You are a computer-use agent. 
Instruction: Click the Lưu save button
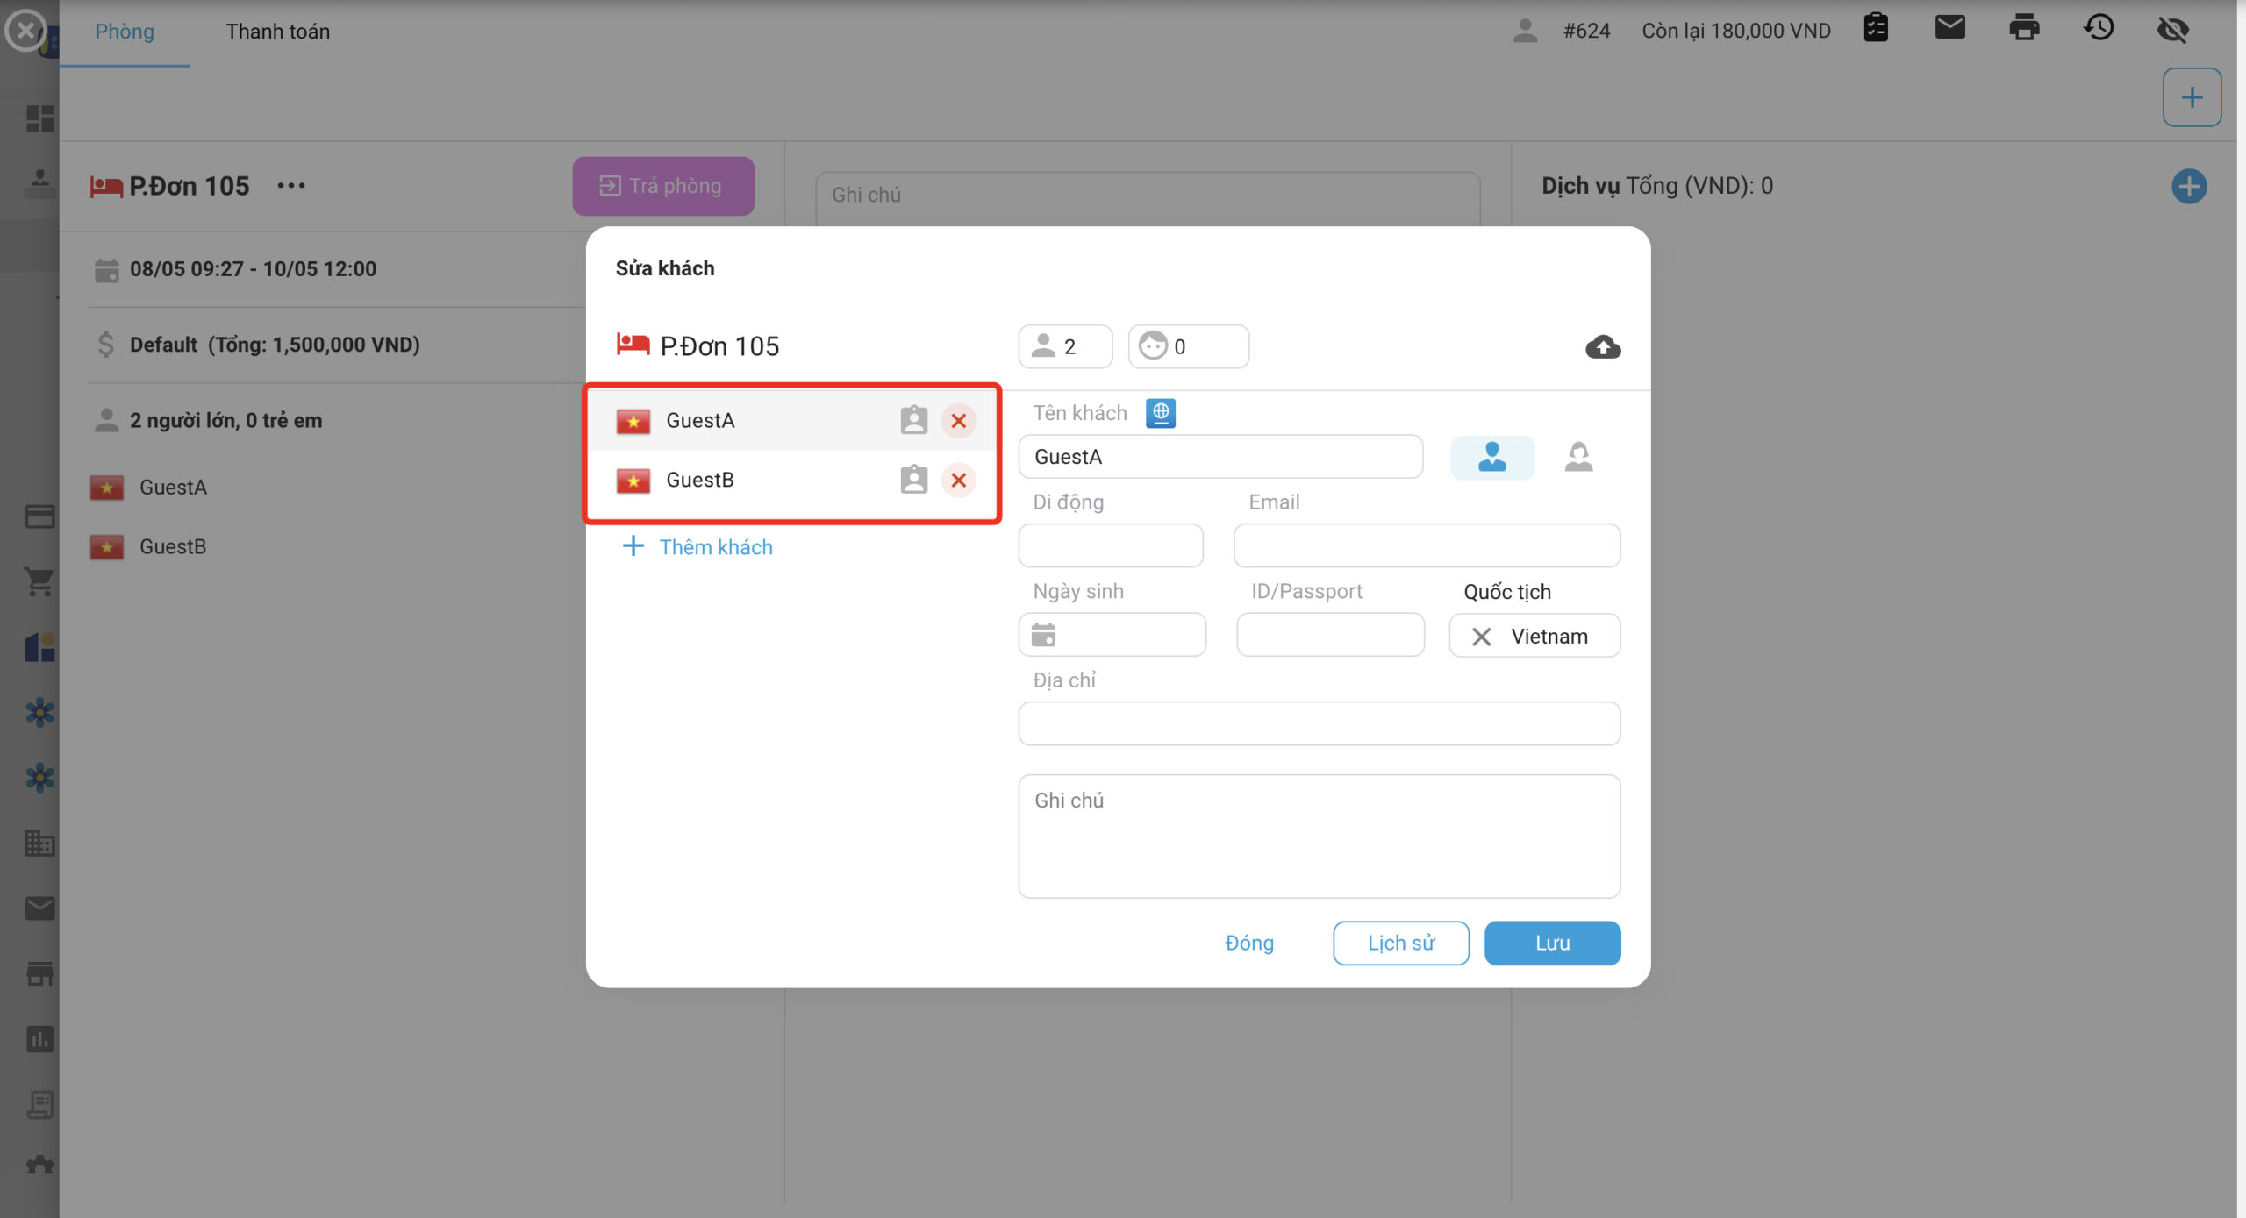1551,943
